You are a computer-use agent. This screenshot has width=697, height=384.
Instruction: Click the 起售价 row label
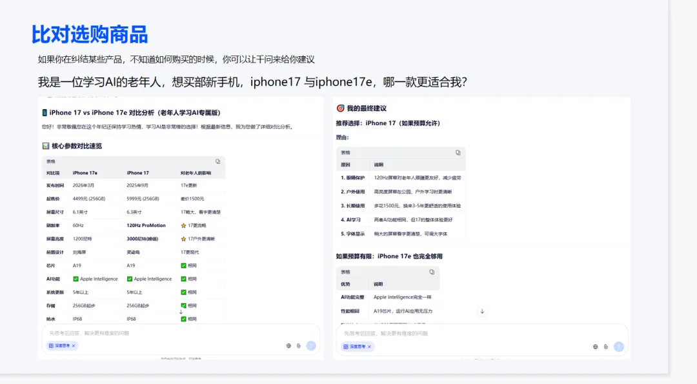(x=53, y=199)
